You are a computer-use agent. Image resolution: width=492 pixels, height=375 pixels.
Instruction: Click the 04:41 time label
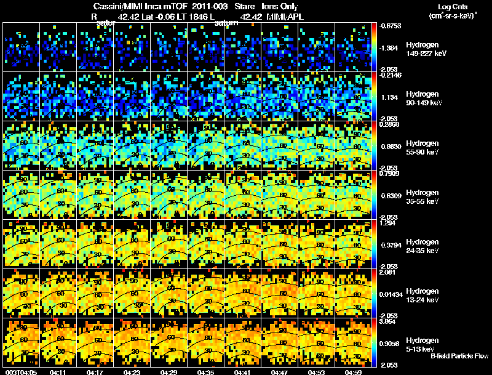(x=242, y=372)
